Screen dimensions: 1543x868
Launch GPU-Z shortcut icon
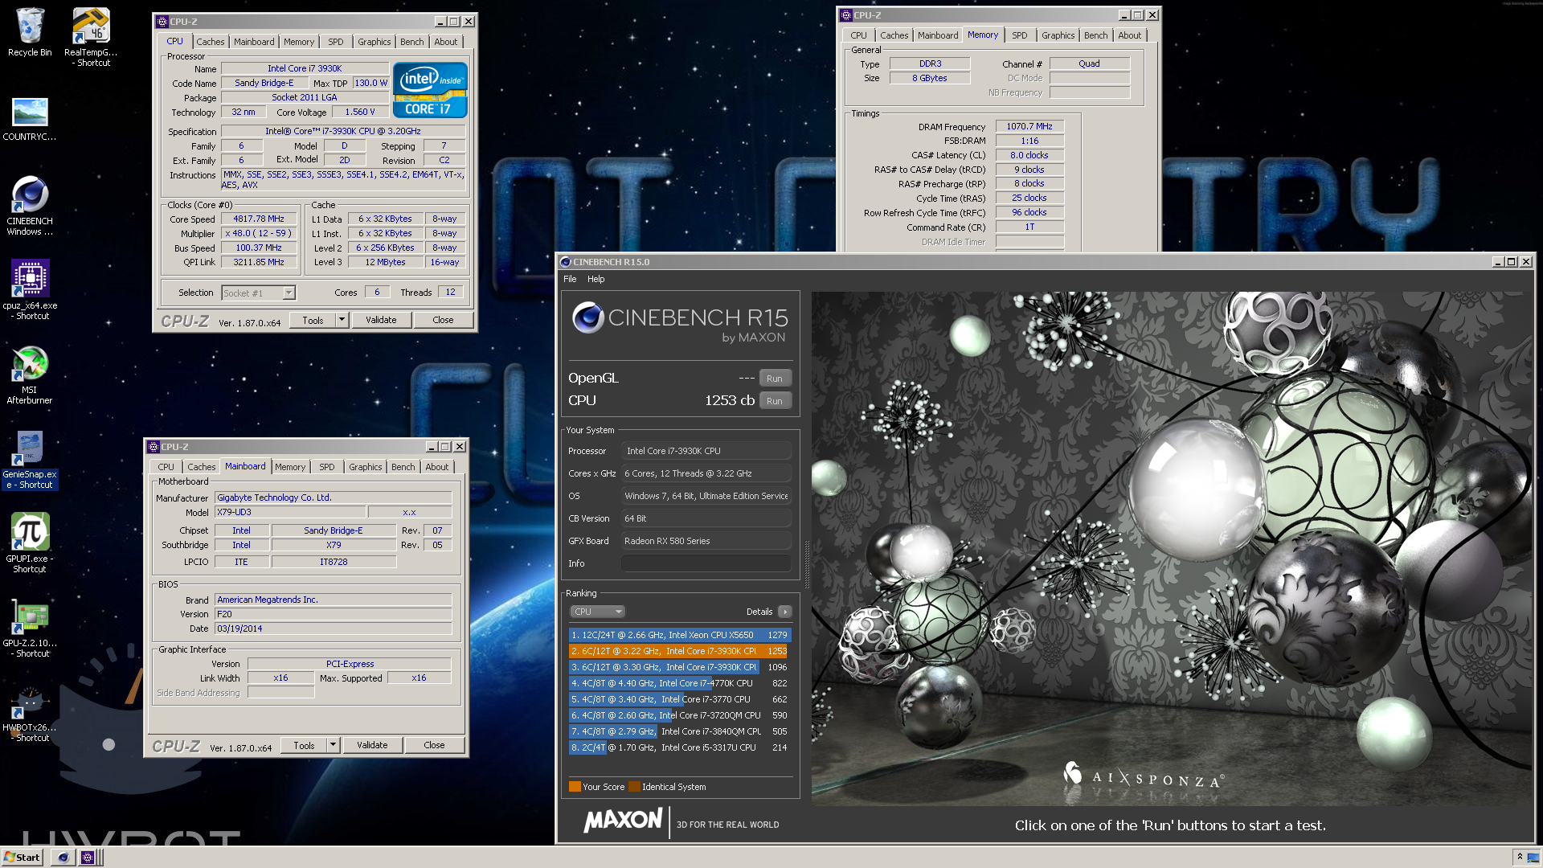pos(30,628)
